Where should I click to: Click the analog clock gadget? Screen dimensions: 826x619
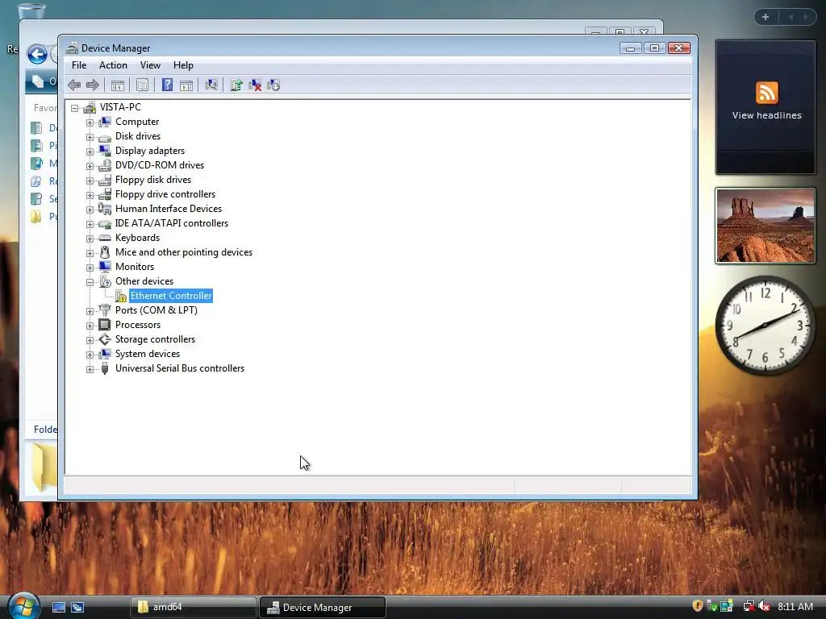tap(765, 326)
